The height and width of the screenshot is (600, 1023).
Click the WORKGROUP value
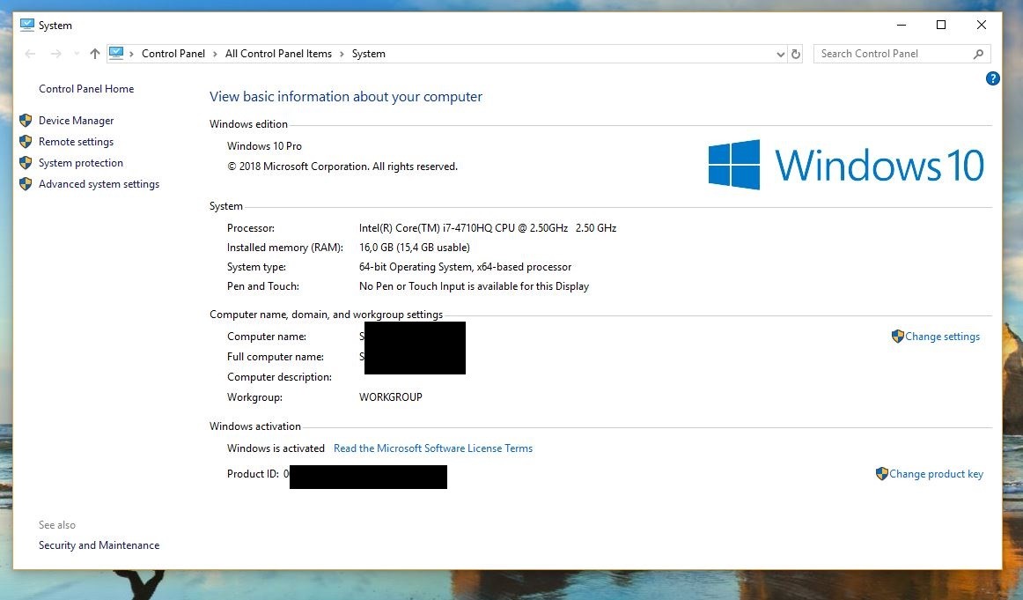(391, 397)
